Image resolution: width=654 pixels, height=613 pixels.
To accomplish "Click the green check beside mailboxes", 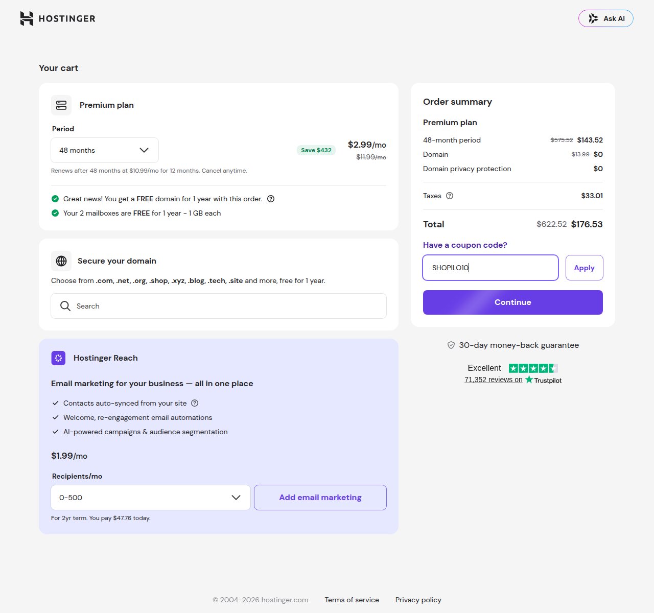I will click(55, 213).
